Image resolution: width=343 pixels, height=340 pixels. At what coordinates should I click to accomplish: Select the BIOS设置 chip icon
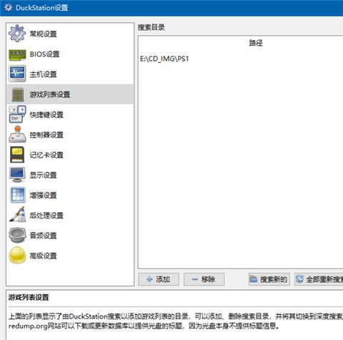click(17, 54)
